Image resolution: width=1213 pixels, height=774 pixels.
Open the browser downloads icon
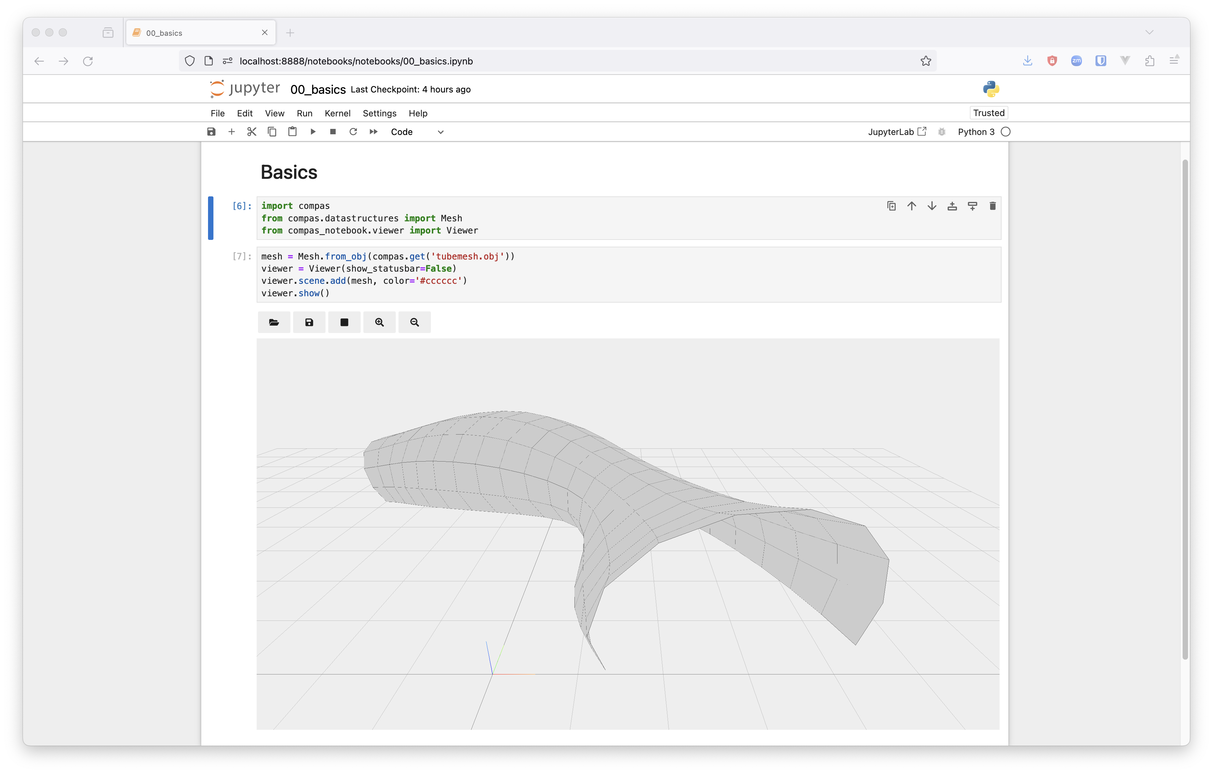[1028, 61]
